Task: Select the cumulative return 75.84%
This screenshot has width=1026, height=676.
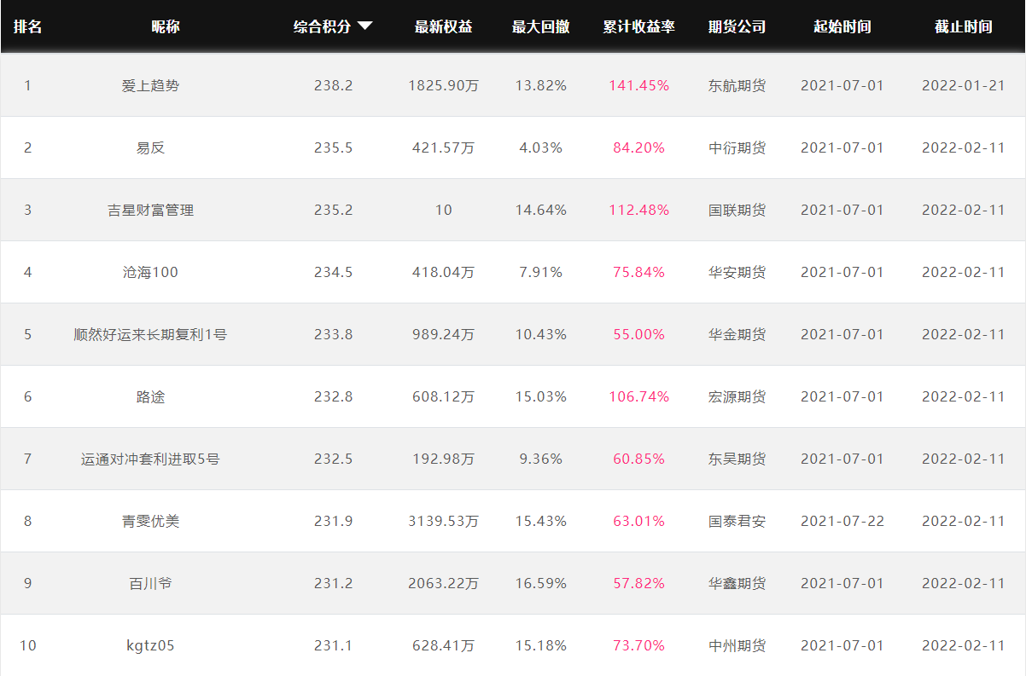Action: (638, 272)
